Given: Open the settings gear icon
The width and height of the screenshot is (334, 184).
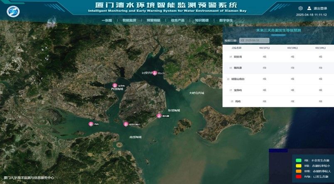Looking at the screenshot, I should tap(301, 8).
